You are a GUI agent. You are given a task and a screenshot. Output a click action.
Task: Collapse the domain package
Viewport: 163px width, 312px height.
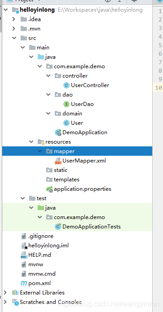click(x=48, y=114)
